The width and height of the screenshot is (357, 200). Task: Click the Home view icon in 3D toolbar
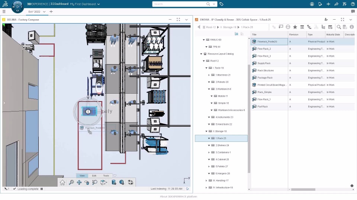pos(62,183)
